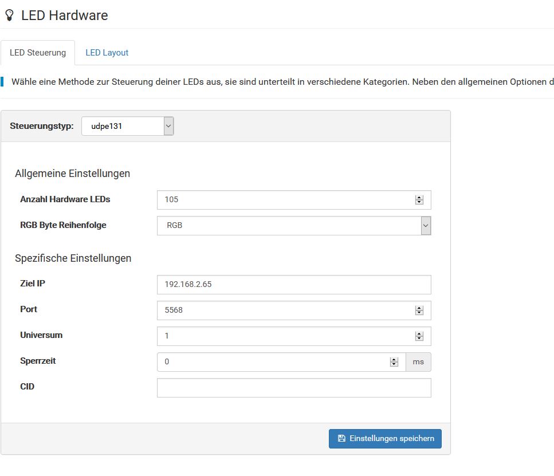This screenshot has width=554, height=476.
Task: Select the LED Steuerung tab
Action: tap(38, 53)
